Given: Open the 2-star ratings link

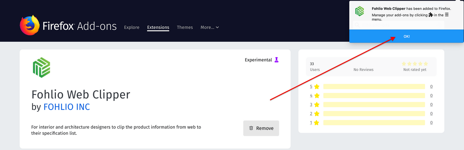Looking at the screenshot, I should click(x=314, y=113).
